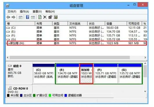The image size is (154, 107).
Task: Click the green 扩展分区 legend swatch
Action: coord(34,95)
